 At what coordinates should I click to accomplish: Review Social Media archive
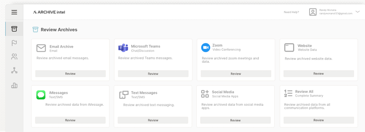coord(235,120)
